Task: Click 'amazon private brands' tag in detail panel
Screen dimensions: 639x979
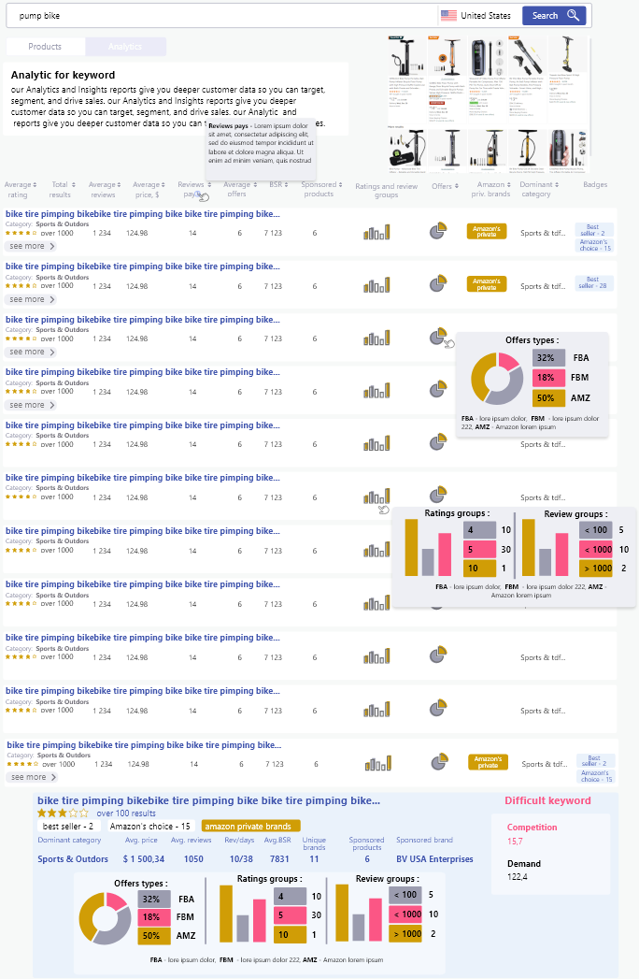Action: pyautogui.click(x=250, y=826)
